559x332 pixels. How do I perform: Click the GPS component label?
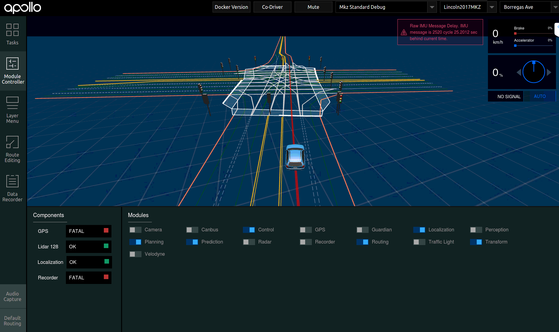tap(43, 231)
